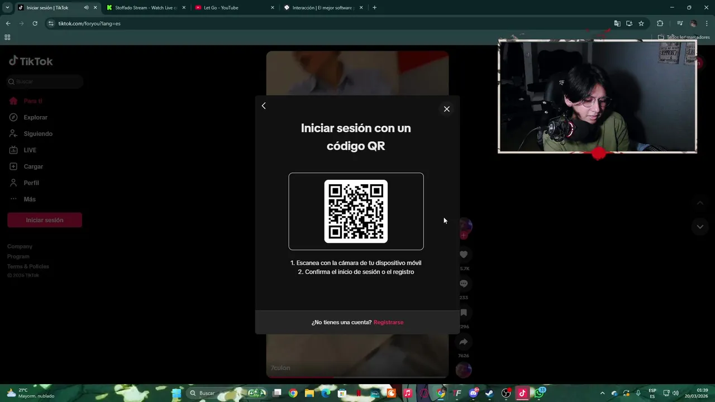The width and height of the screenshot is (715, 402).
Task: Open the Siguiendo section
Action: point(38,133)
